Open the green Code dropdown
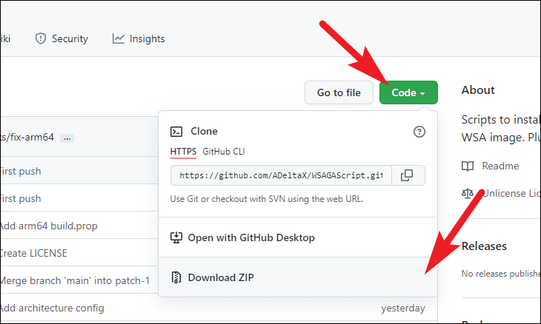The height and width of the screenshot is (324, 541). tap(408, 92)
